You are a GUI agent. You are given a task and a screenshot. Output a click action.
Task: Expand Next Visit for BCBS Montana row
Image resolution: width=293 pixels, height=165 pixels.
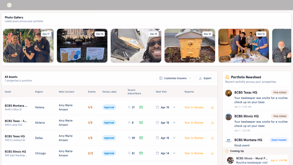[x=174, y=107]
